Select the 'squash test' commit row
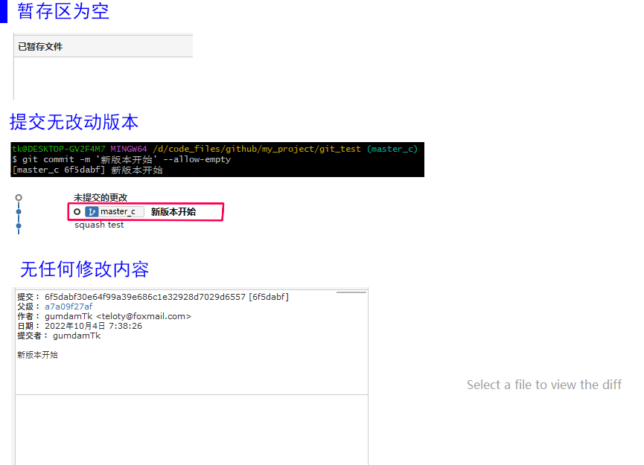This screenshot has width=644, height=465. coord(99,225)
